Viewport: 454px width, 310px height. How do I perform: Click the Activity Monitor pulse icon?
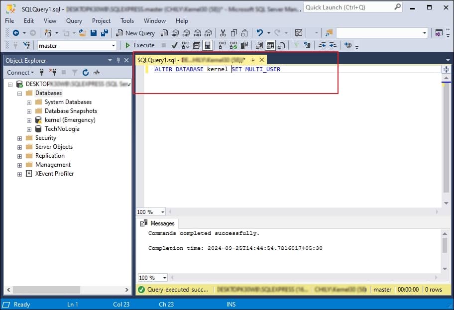click(x=97, y=72)
